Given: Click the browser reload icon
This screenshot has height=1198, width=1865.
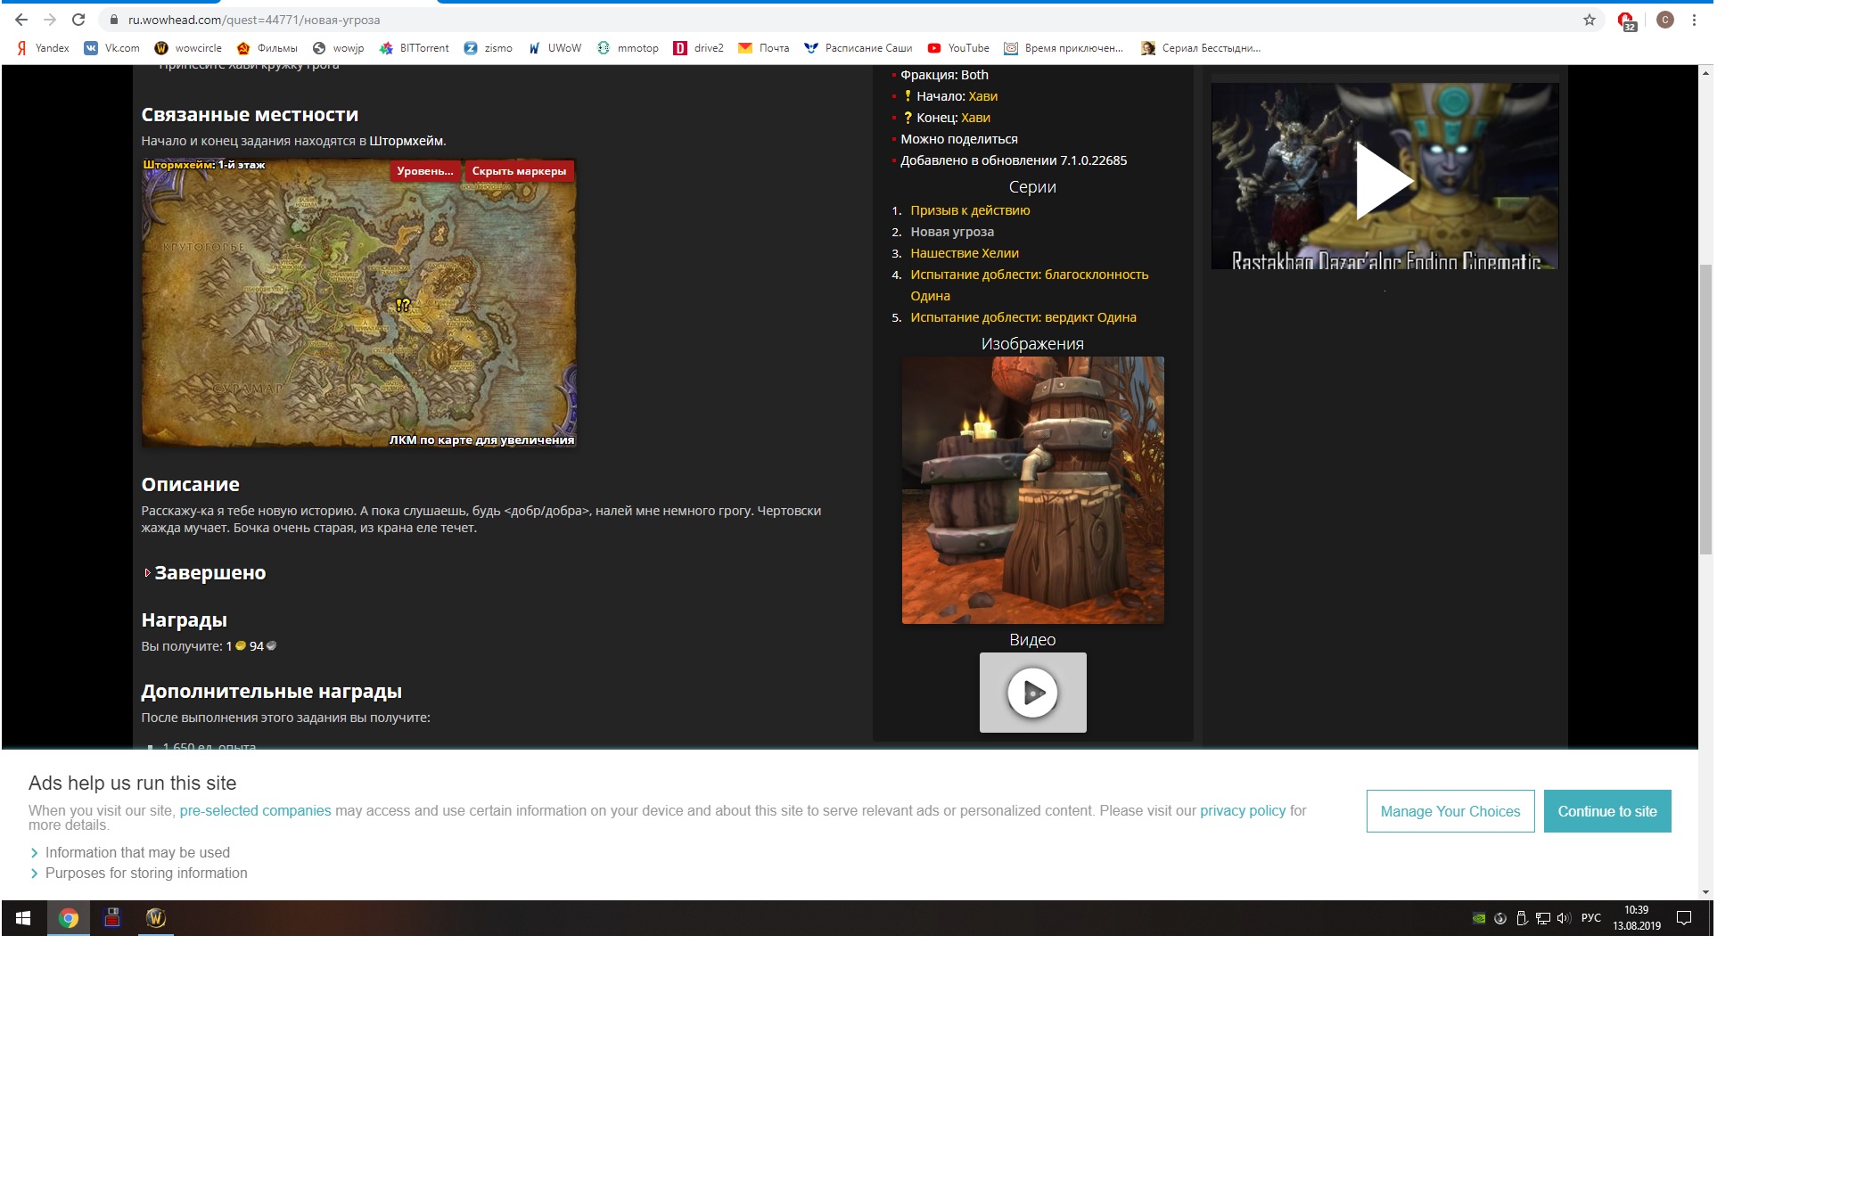Looking at the screenshot, I should (x=78, y=20).
